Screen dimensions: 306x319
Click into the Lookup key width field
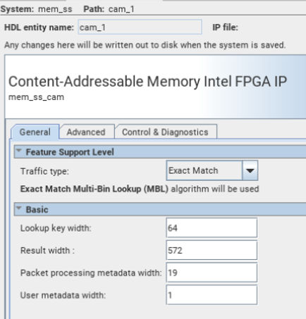point(212,228)
